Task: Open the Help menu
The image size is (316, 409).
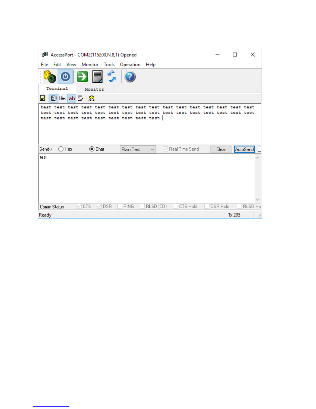Action: [x=151, y=65]
